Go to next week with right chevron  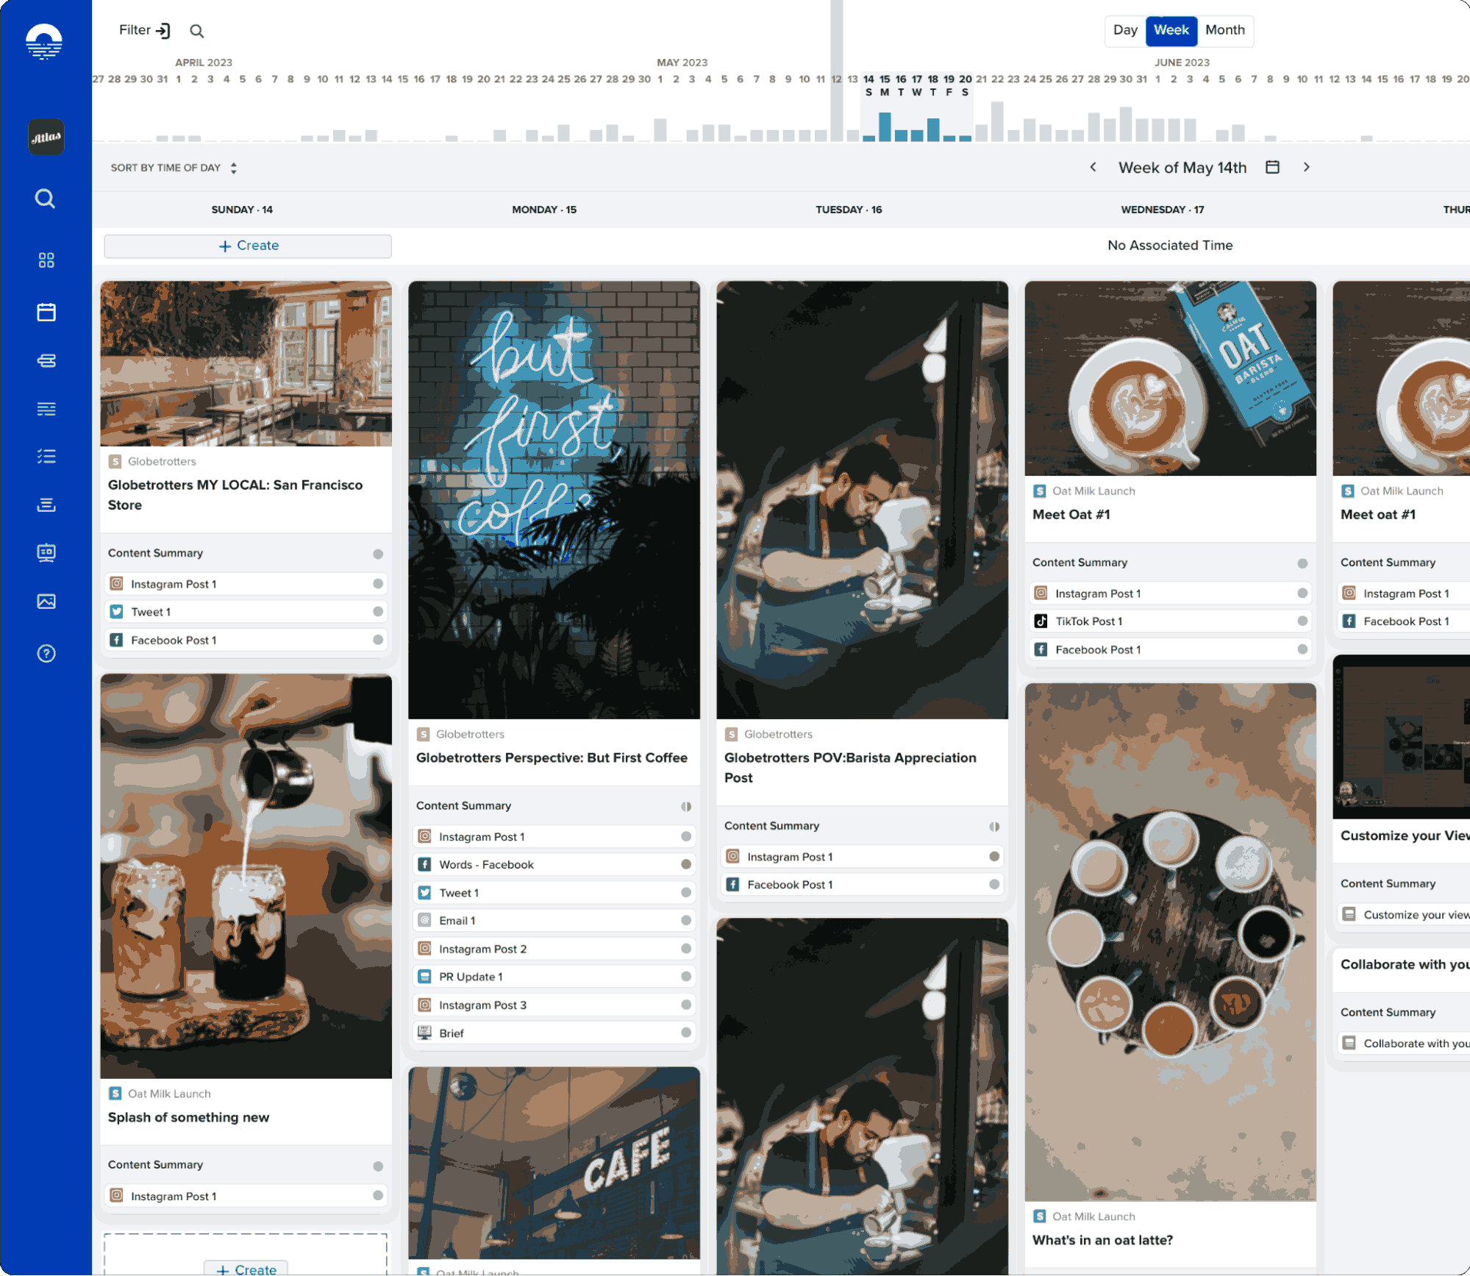[x=1307, y=167]
